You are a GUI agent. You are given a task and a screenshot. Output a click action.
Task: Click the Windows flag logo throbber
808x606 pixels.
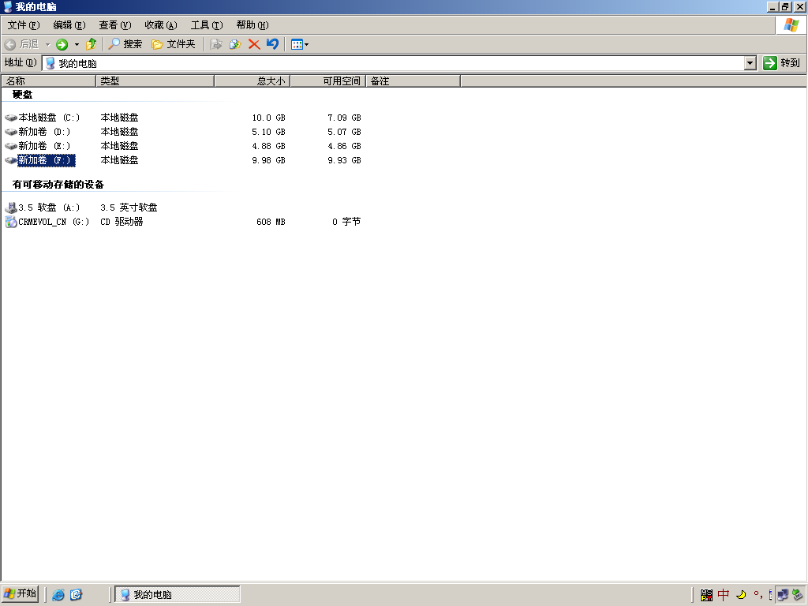coord(791,25)
